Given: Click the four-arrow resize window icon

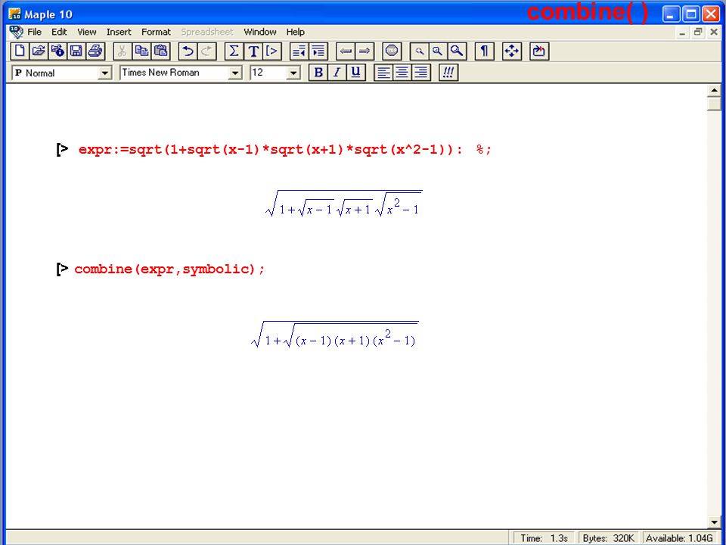Looking at the screenshot, I should [512, 51].
